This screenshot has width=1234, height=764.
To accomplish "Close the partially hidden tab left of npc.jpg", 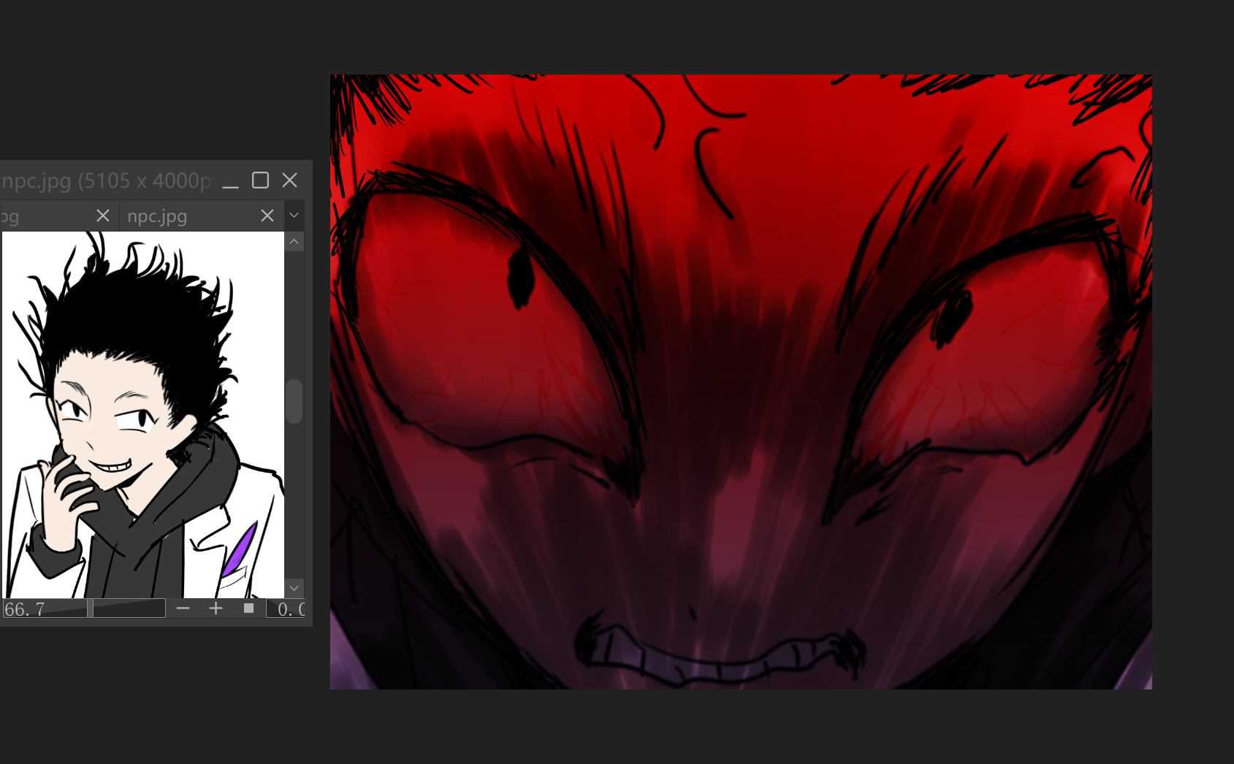I will [x=103, y=215].
